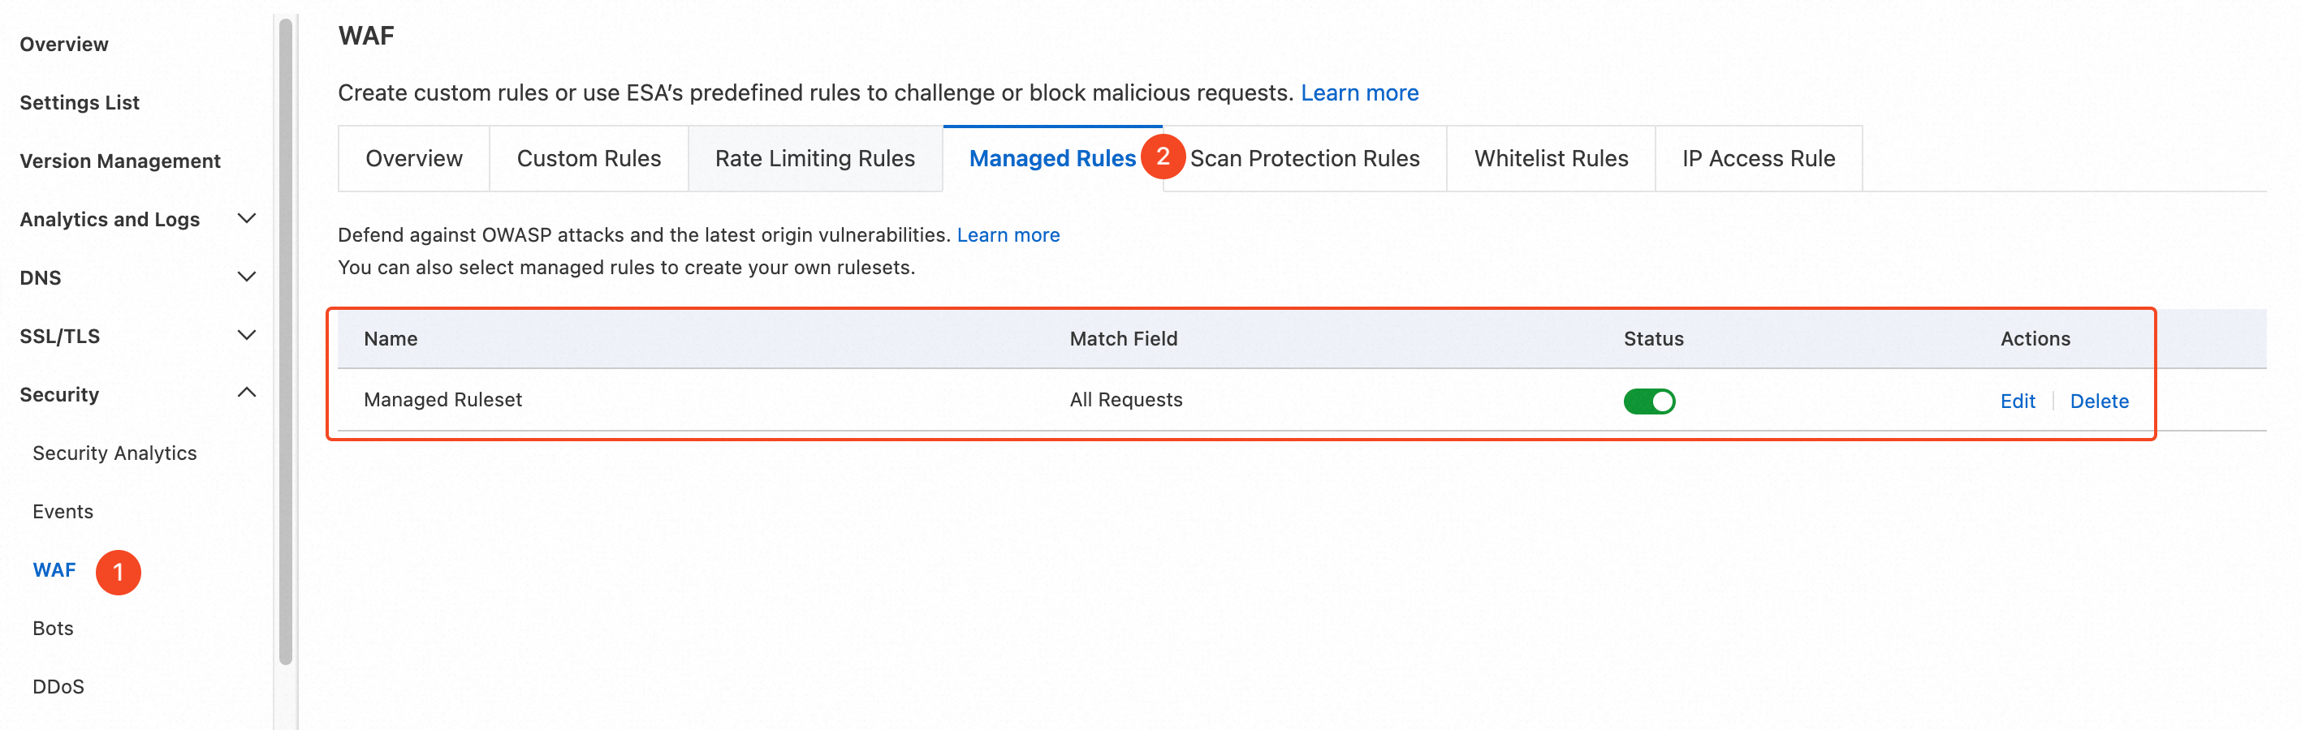The height and width of the screenshot is (730, 2301).
Task: Open the IP Access Rule tab
Action: pos(1758,159)
